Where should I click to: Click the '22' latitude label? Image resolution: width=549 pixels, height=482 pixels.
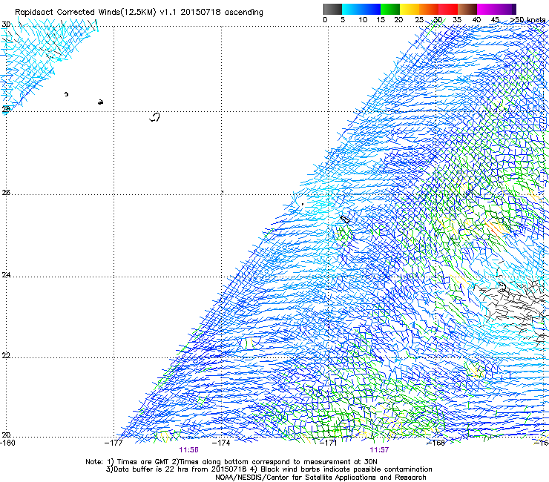point(6,355)
